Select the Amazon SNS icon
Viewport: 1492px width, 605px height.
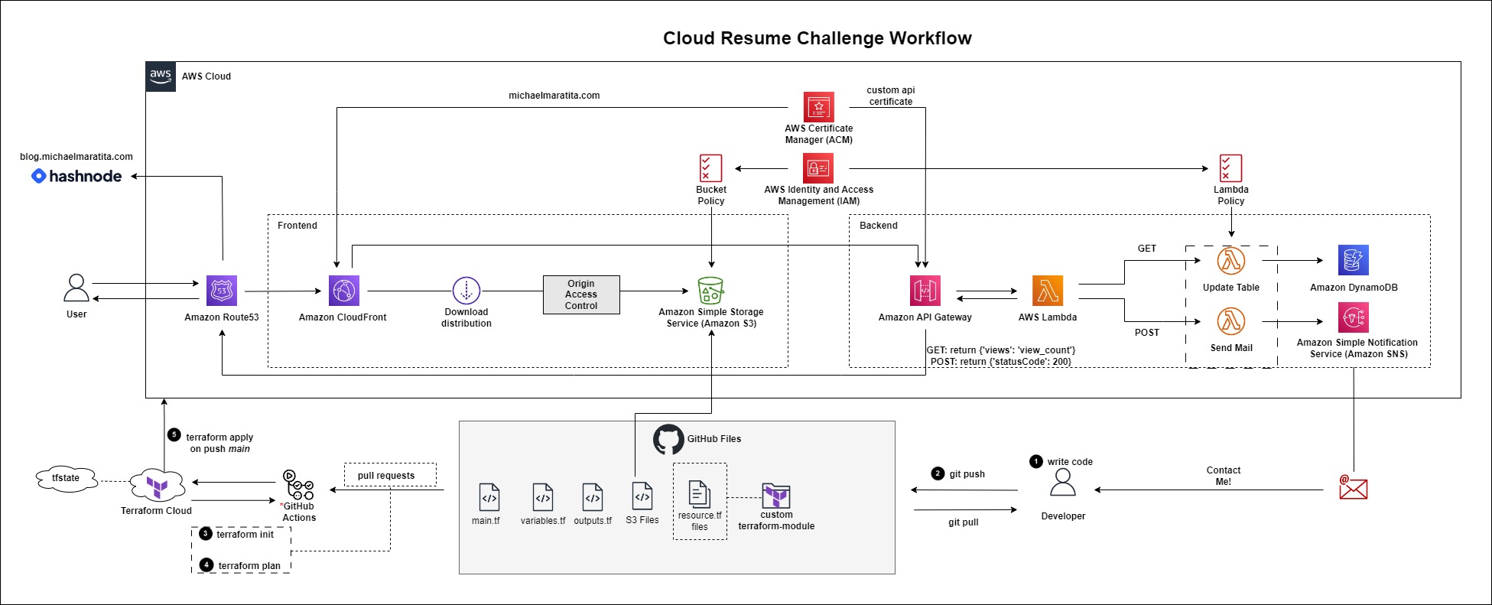[1354, 317]
